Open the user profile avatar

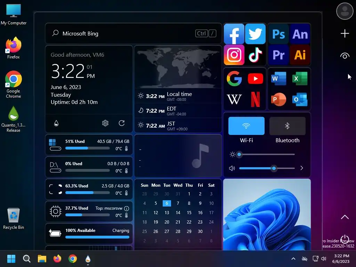coord(345,11)
